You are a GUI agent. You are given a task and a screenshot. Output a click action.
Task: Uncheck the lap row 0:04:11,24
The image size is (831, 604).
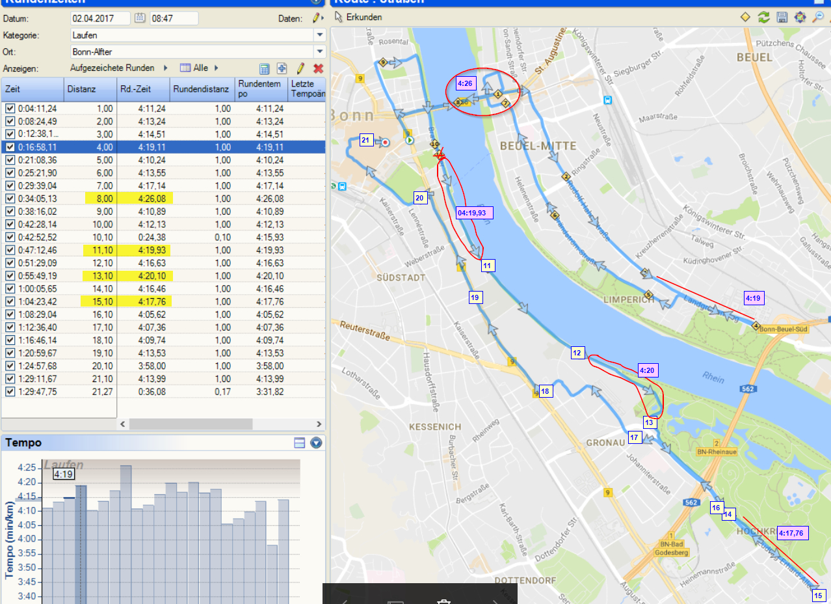[x=9, y=109]
